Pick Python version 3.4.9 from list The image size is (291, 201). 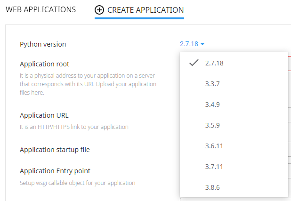[x=212, y=105]
